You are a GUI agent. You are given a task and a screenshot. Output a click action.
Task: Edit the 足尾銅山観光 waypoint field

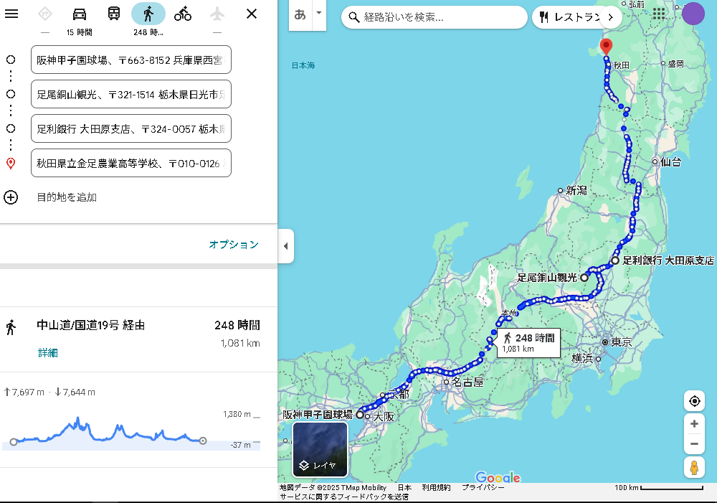pos(130,94)
